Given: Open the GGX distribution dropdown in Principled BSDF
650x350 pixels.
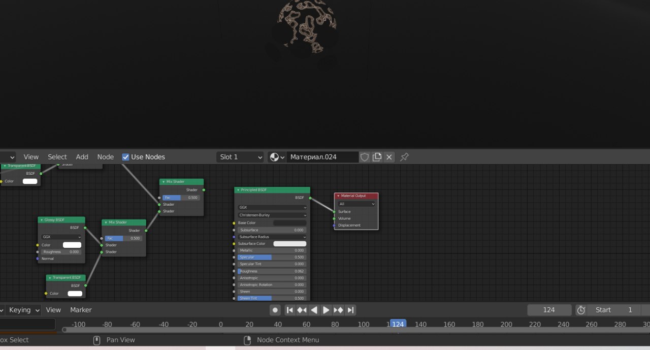Looking at the screenshot, I should [x=273, y=207].
